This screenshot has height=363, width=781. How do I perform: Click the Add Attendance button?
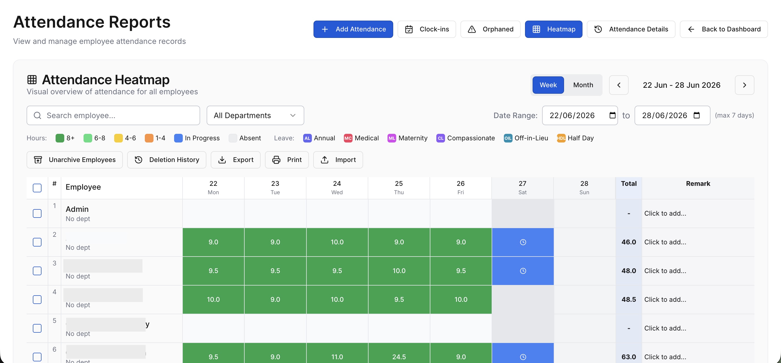(x=353, y=29)
